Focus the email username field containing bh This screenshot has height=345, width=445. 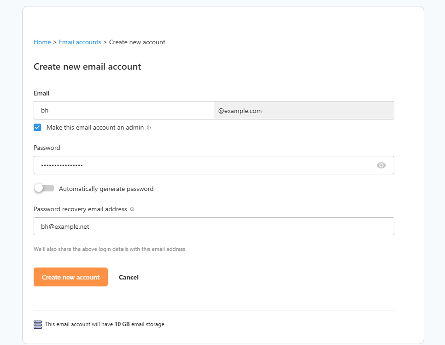click(x=123, y=110)
